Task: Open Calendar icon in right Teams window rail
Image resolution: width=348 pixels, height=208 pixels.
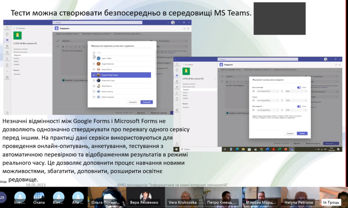Action: [x=177, y=87]
